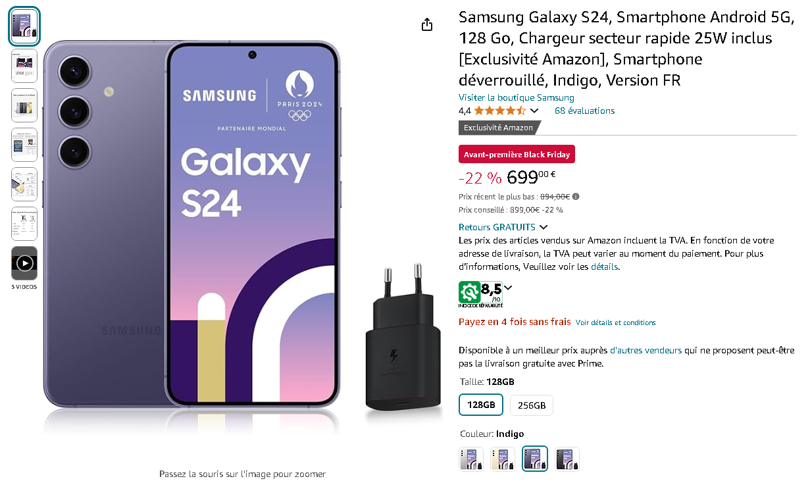Click the green repairability index icon
Image resolution: width=810 pixels, height=483 pixels.
click(x=470, y=292)
